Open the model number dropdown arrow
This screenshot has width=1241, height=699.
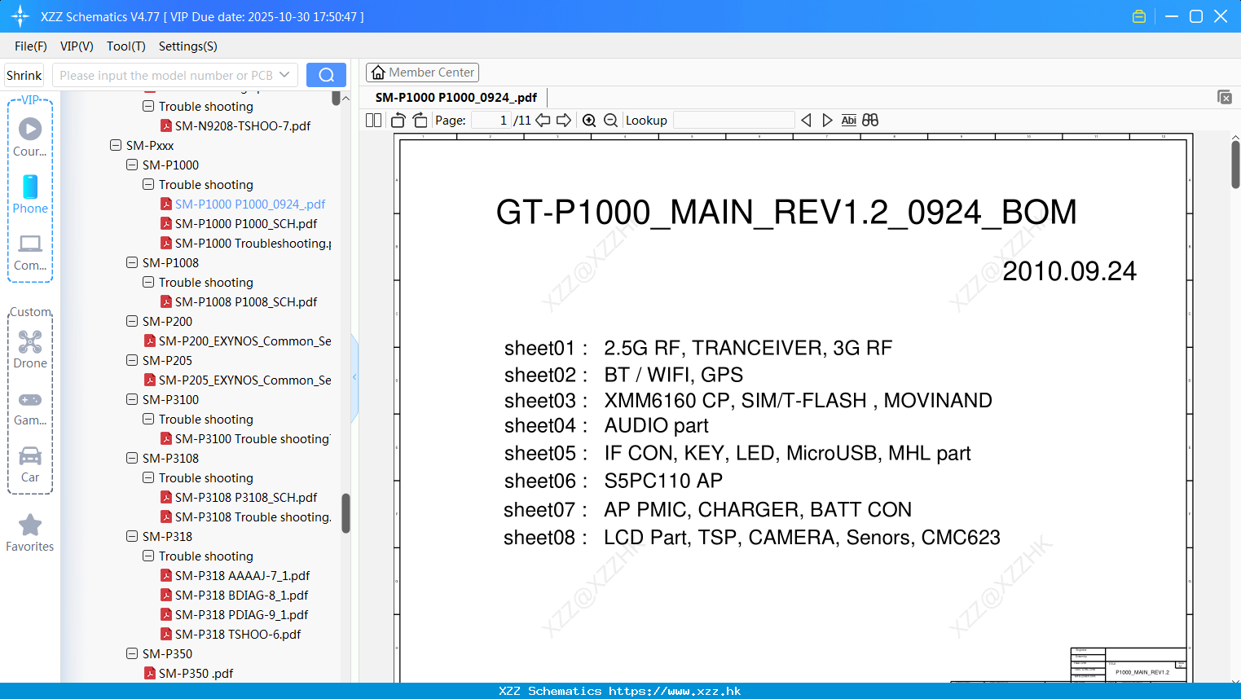coord(284,75)
